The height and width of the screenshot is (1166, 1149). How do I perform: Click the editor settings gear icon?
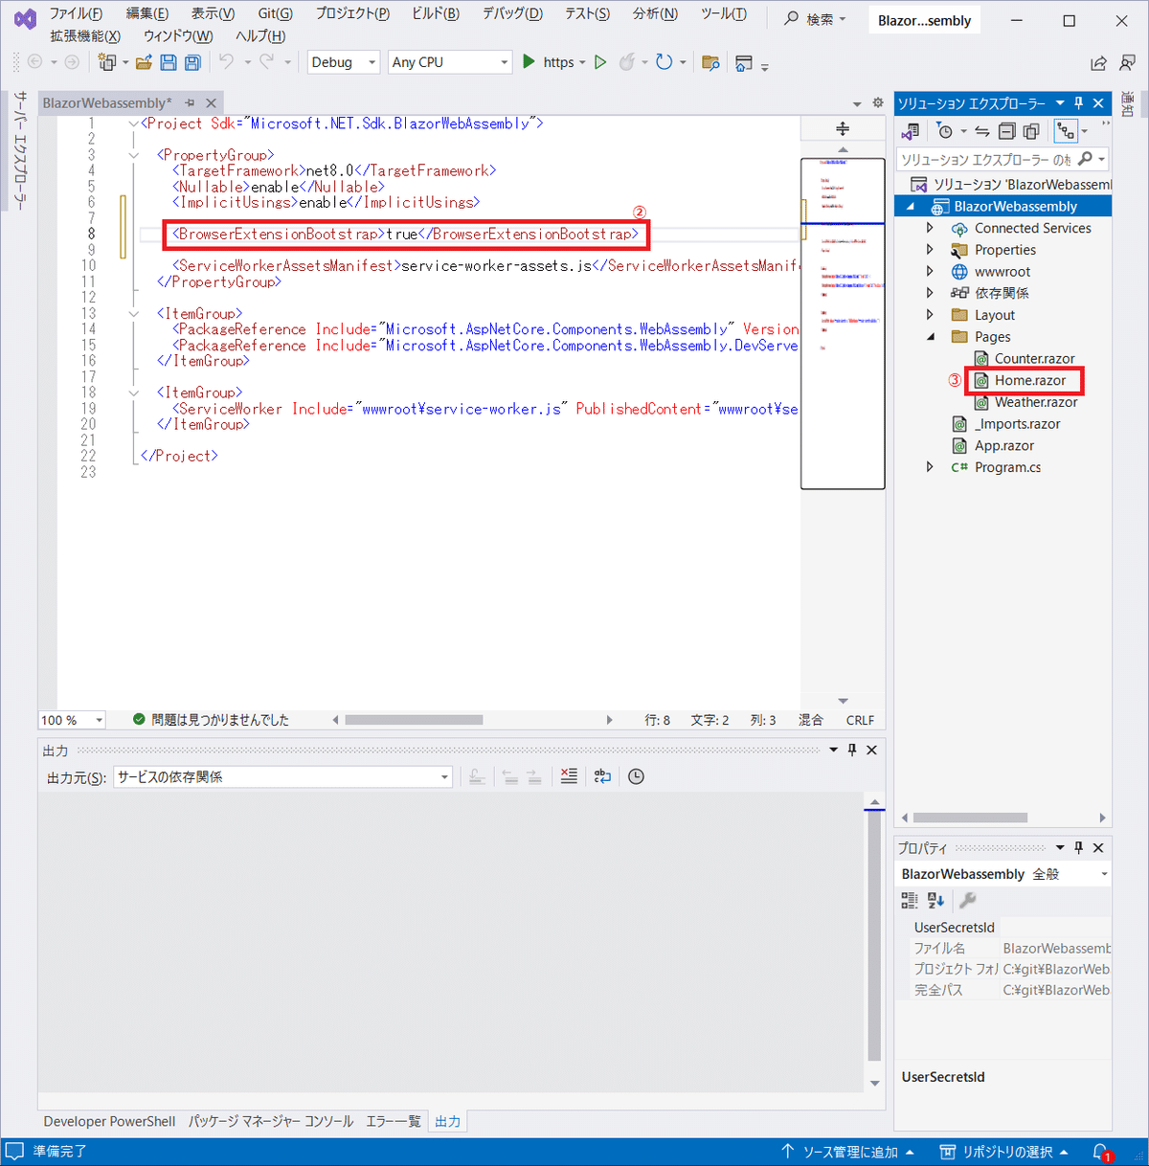tap(878, 102)
